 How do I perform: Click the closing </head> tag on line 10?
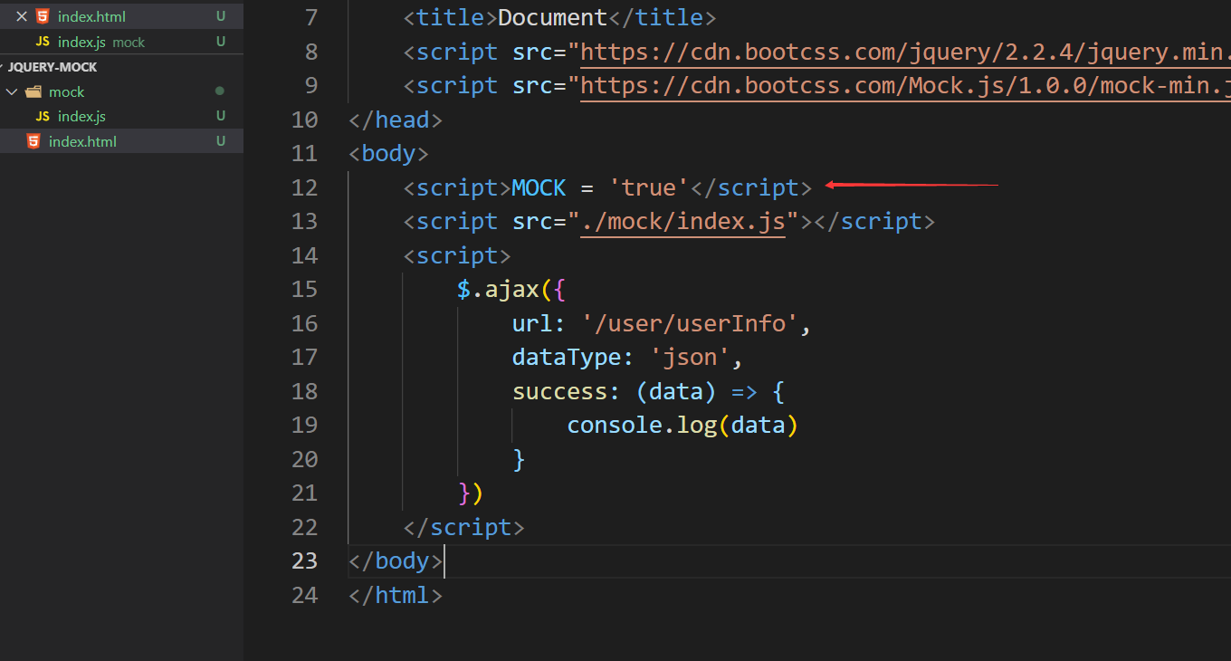pos(396,120)
